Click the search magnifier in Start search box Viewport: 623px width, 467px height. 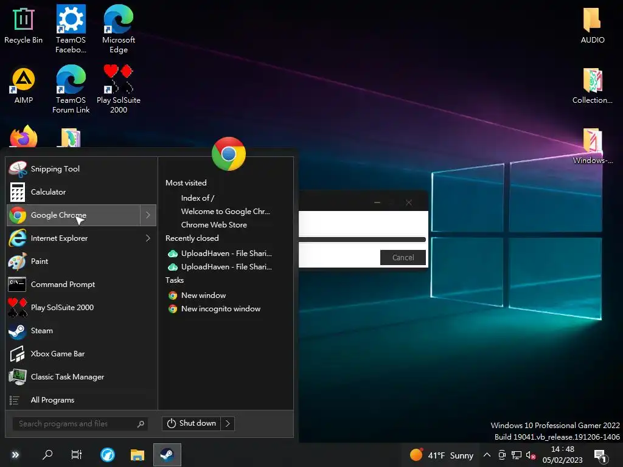(x=141, y=424)
